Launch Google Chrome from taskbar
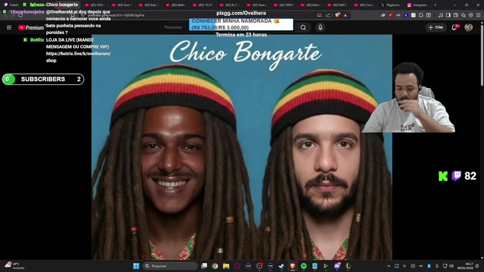 point(215,266)
